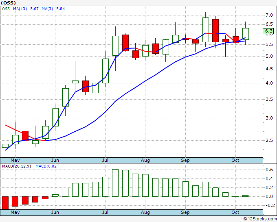Click the Oct label on price chart axis
277x222 pixels.
click(x=235, y=160)
